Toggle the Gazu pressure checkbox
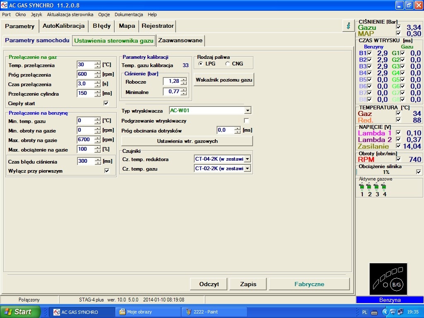This screenshot has height=318, width=424. pyautogui.click(x=398, y=27)
